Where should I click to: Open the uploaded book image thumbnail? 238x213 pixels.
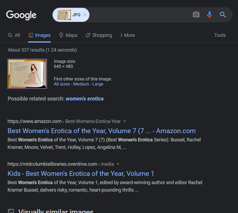[x=27, y=74]
